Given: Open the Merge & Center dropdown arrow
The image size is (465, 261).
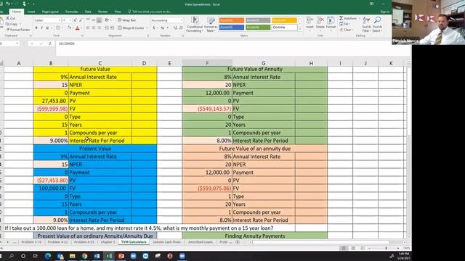Looking at the screenshot, I should click(147, 28).
